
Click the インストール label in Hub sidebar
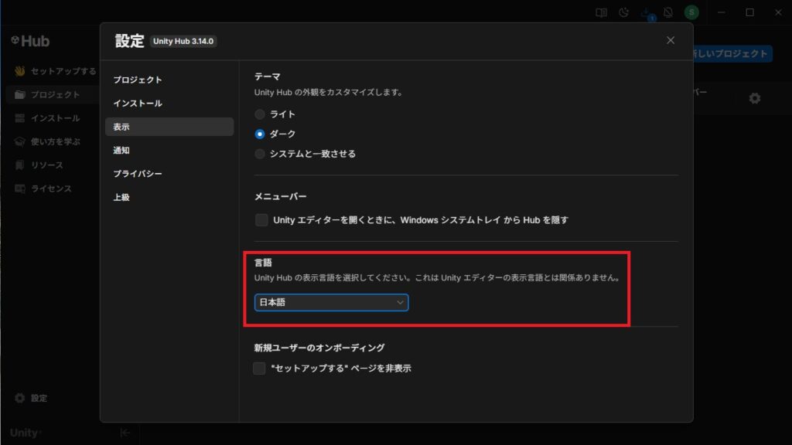(56, 118)
